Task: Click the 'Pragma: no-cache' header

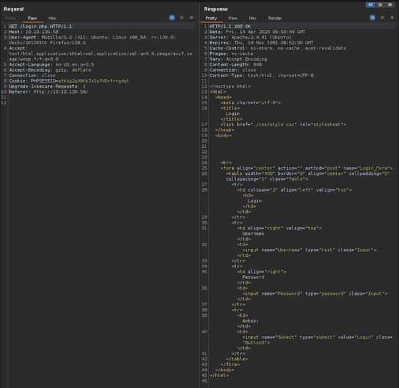Action: [231, 53]
